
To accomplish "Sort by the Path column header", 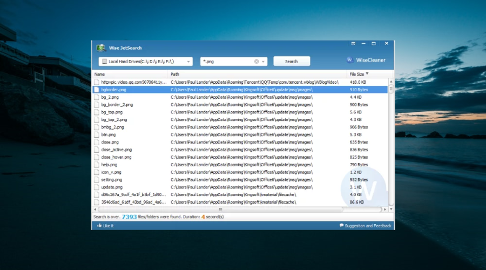I will (175, 74).
